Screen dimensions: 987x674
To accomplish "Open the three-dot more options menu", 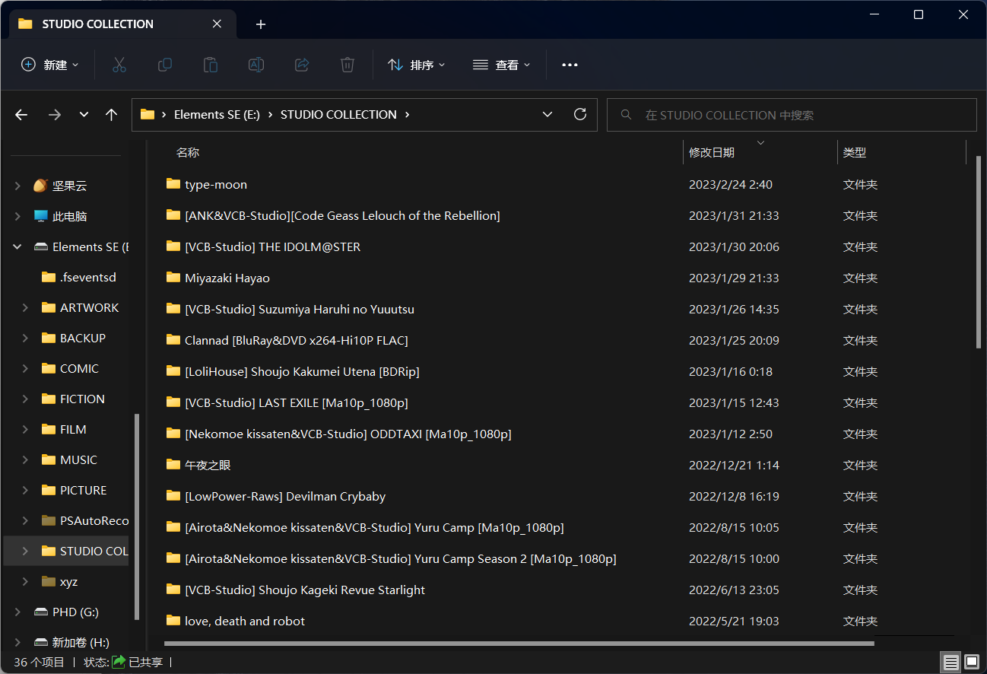I will [570, 65].
